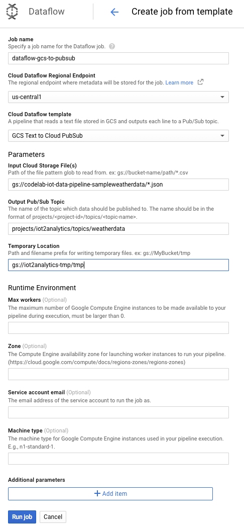The height and width of the screenshot is (526, 244).
Task: Click the Zone optional input field
Action: pyautogui.click(x=118, y=374)
